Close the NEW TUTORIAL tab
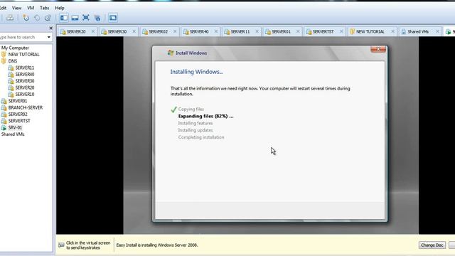 point(392,31)
